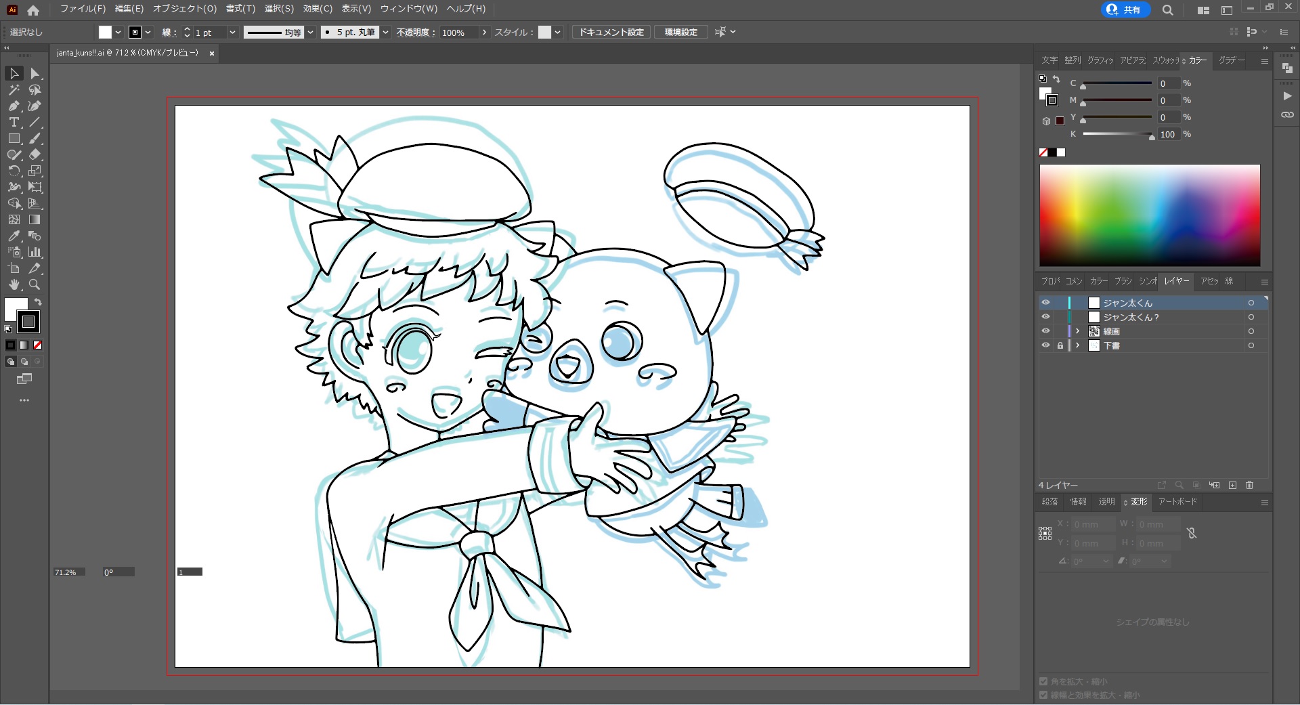Create new layer with plus icon
The width and height of the screenshot is (1300, 705).
pyautogui.click(x=1232, y=485)
